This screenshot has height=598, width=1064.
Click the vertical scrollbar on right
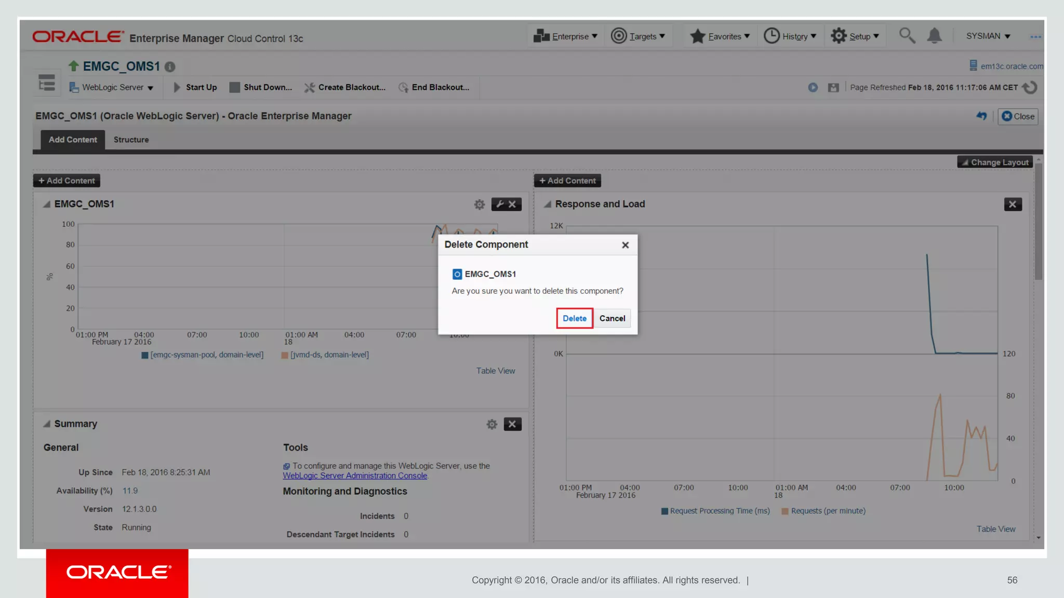(x=1038, y=222)
